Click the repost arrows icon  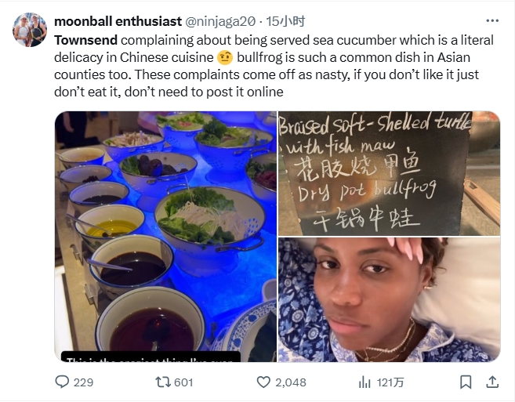click(163, 382)
